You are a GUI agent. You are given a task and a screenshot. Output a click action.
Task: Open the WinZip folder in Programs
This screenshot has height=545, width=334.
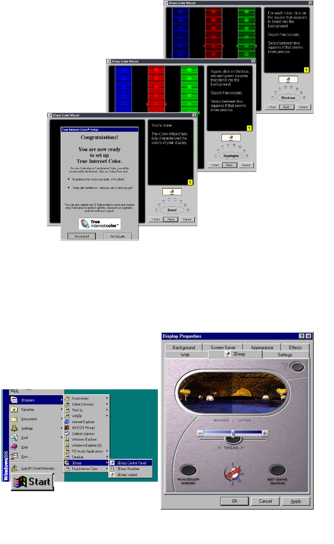coord(87,416)
